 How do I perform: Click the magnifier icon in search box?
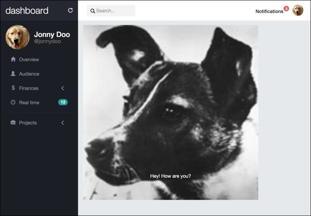(93, 11)
